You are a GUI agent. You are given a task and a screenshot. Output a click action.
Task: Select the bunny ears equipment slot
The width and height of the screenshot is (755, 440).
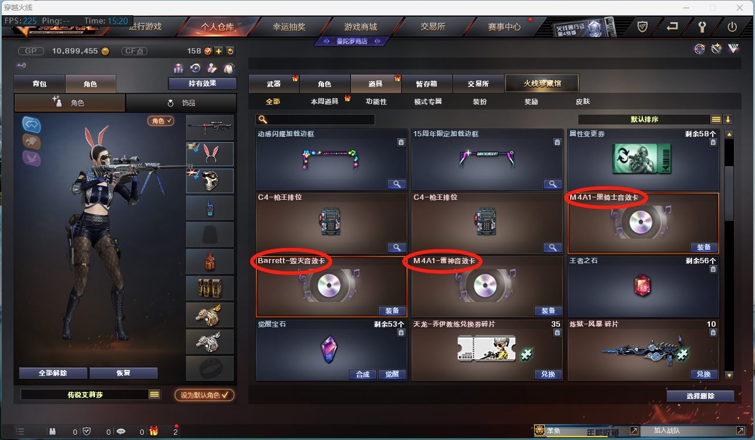click(x=210, y=154)
